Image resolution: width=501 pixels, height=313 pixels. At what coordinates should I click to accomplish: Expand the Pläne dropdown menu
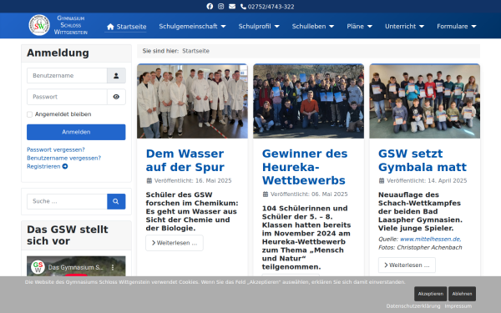tap(359, 27)
